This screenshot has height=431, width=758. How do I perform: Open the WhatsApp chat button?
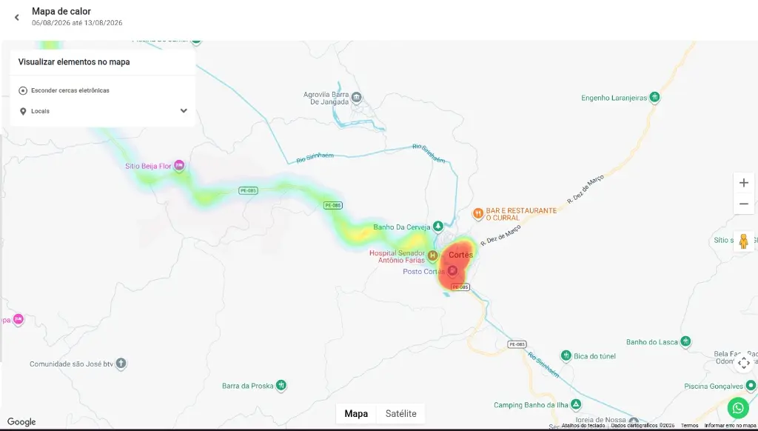[x=738, y=408]
